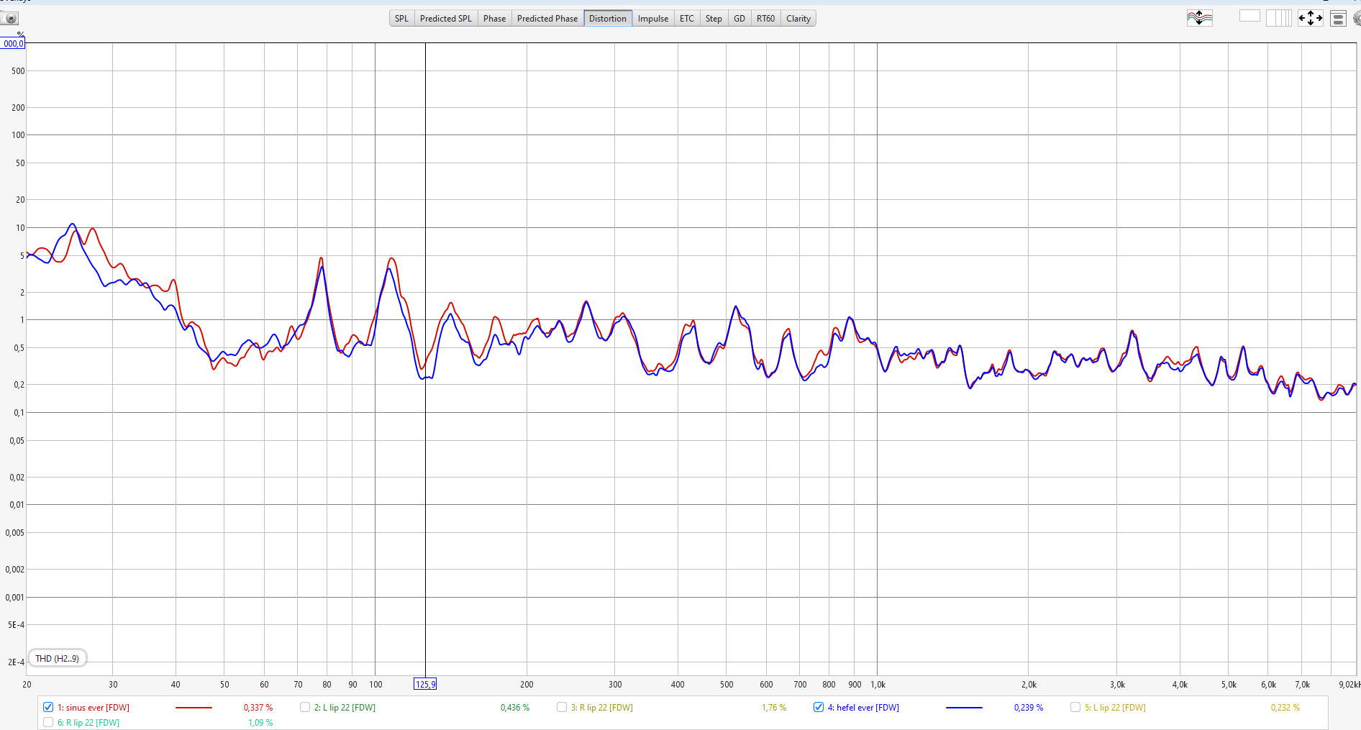Select the Phase tab
1361x730 pixels.
click(x=494, y=19)
